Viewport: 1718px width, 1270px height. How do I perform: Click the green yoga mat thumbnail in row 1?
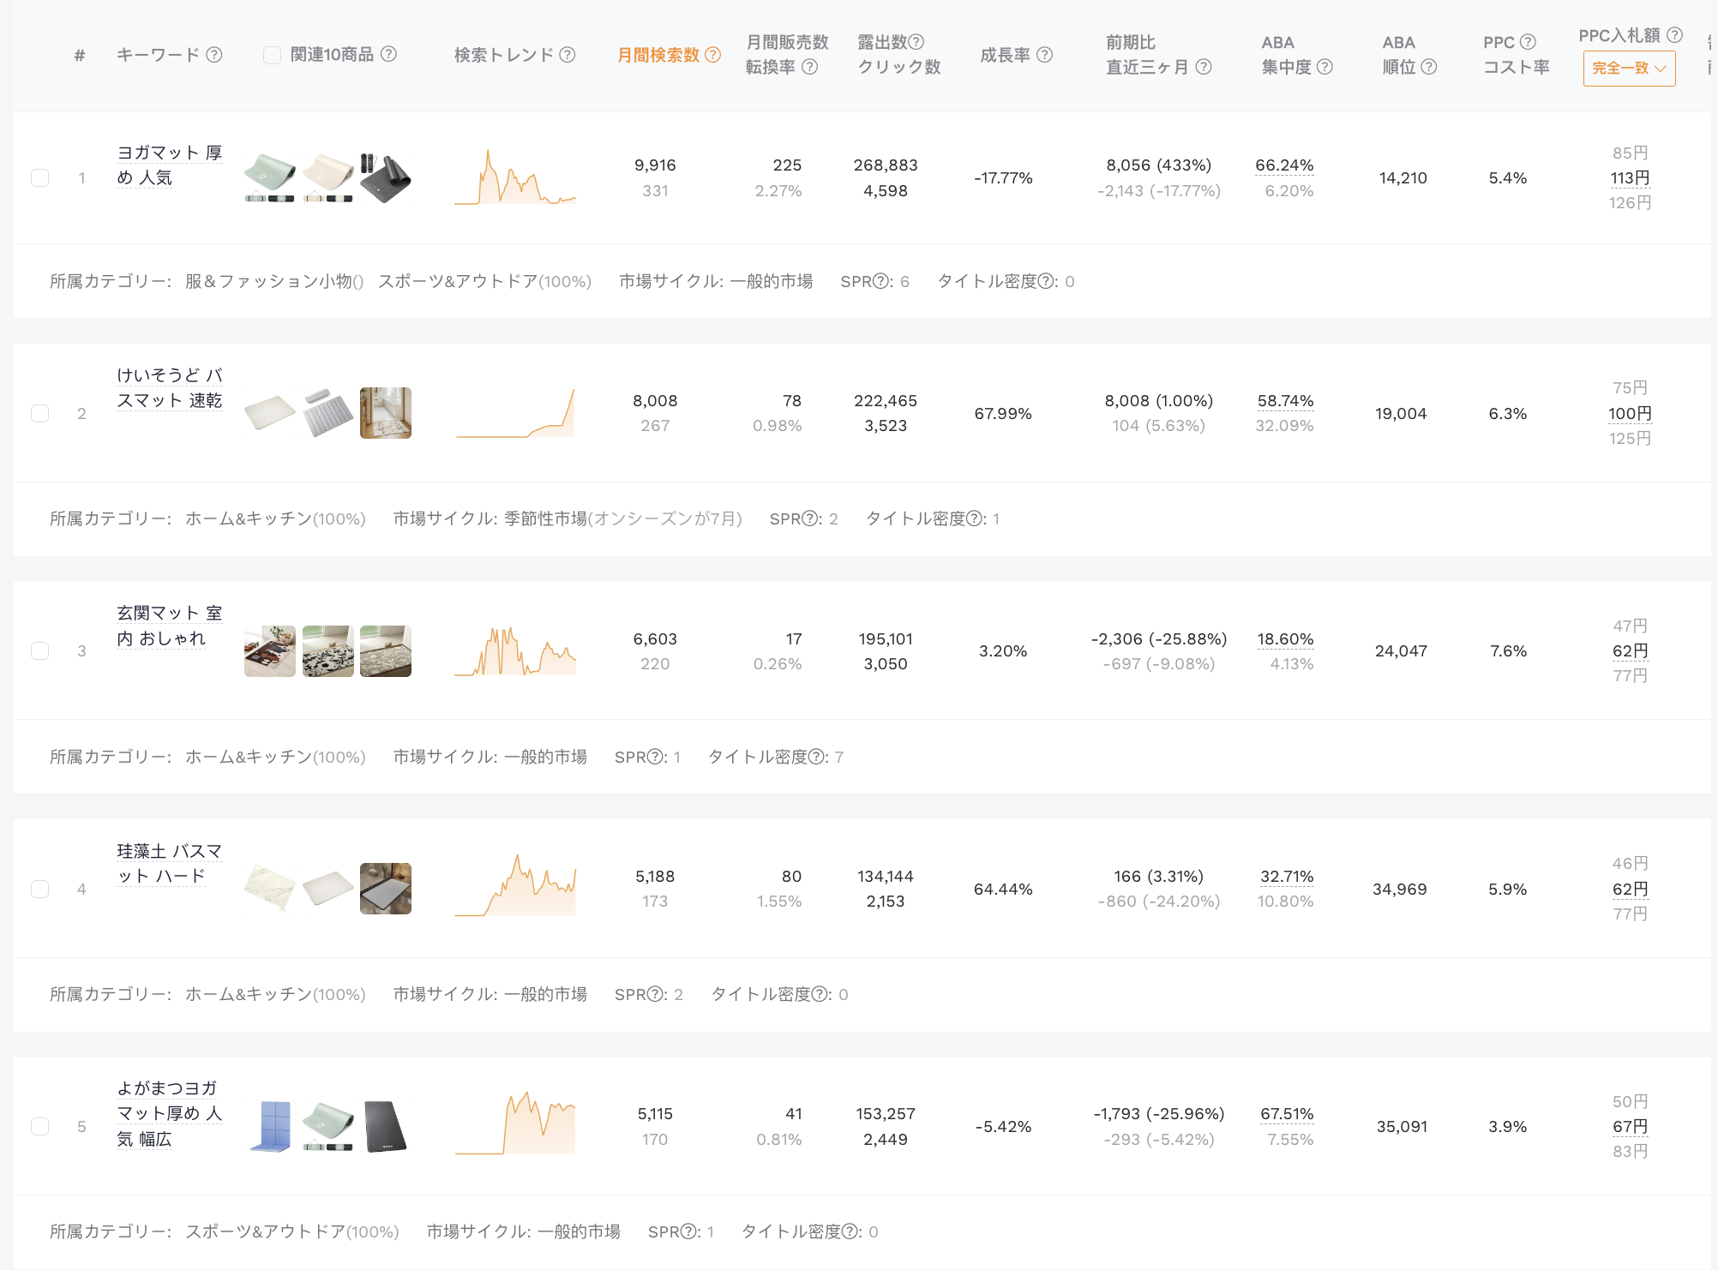270,177
